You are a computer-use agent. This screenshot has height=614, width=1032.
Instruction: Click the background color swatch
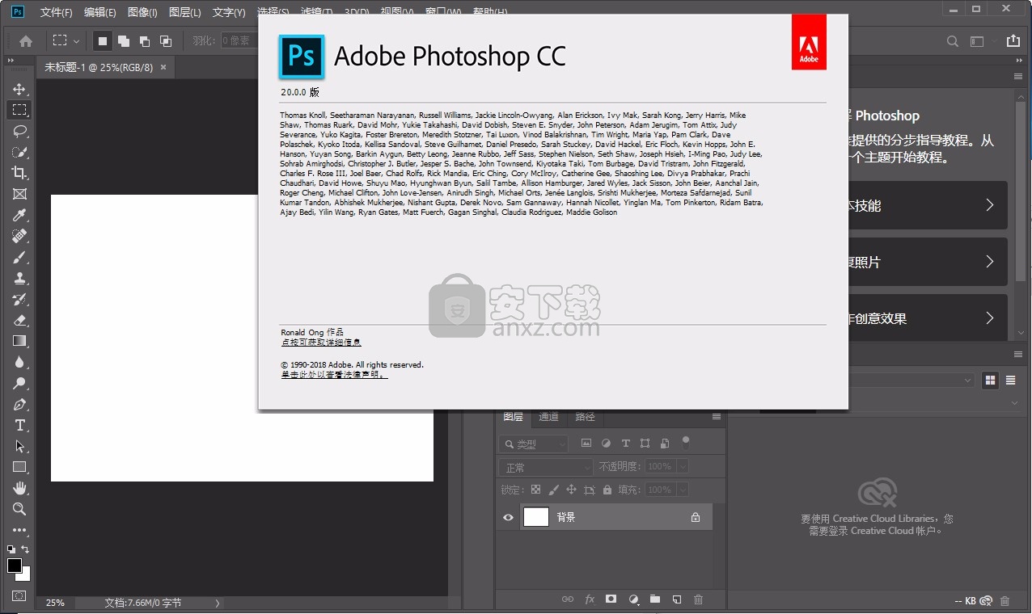(x=25, y=575)
